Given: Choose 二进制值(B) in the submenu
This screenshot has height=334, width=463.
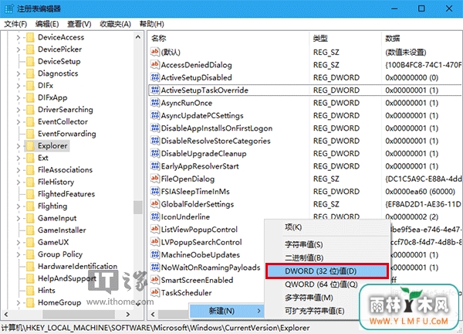Looking at the screenshot, I should [x=327, y=257].
